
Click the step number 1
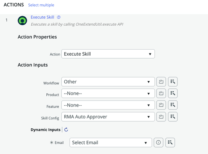(x=6, y=20)
